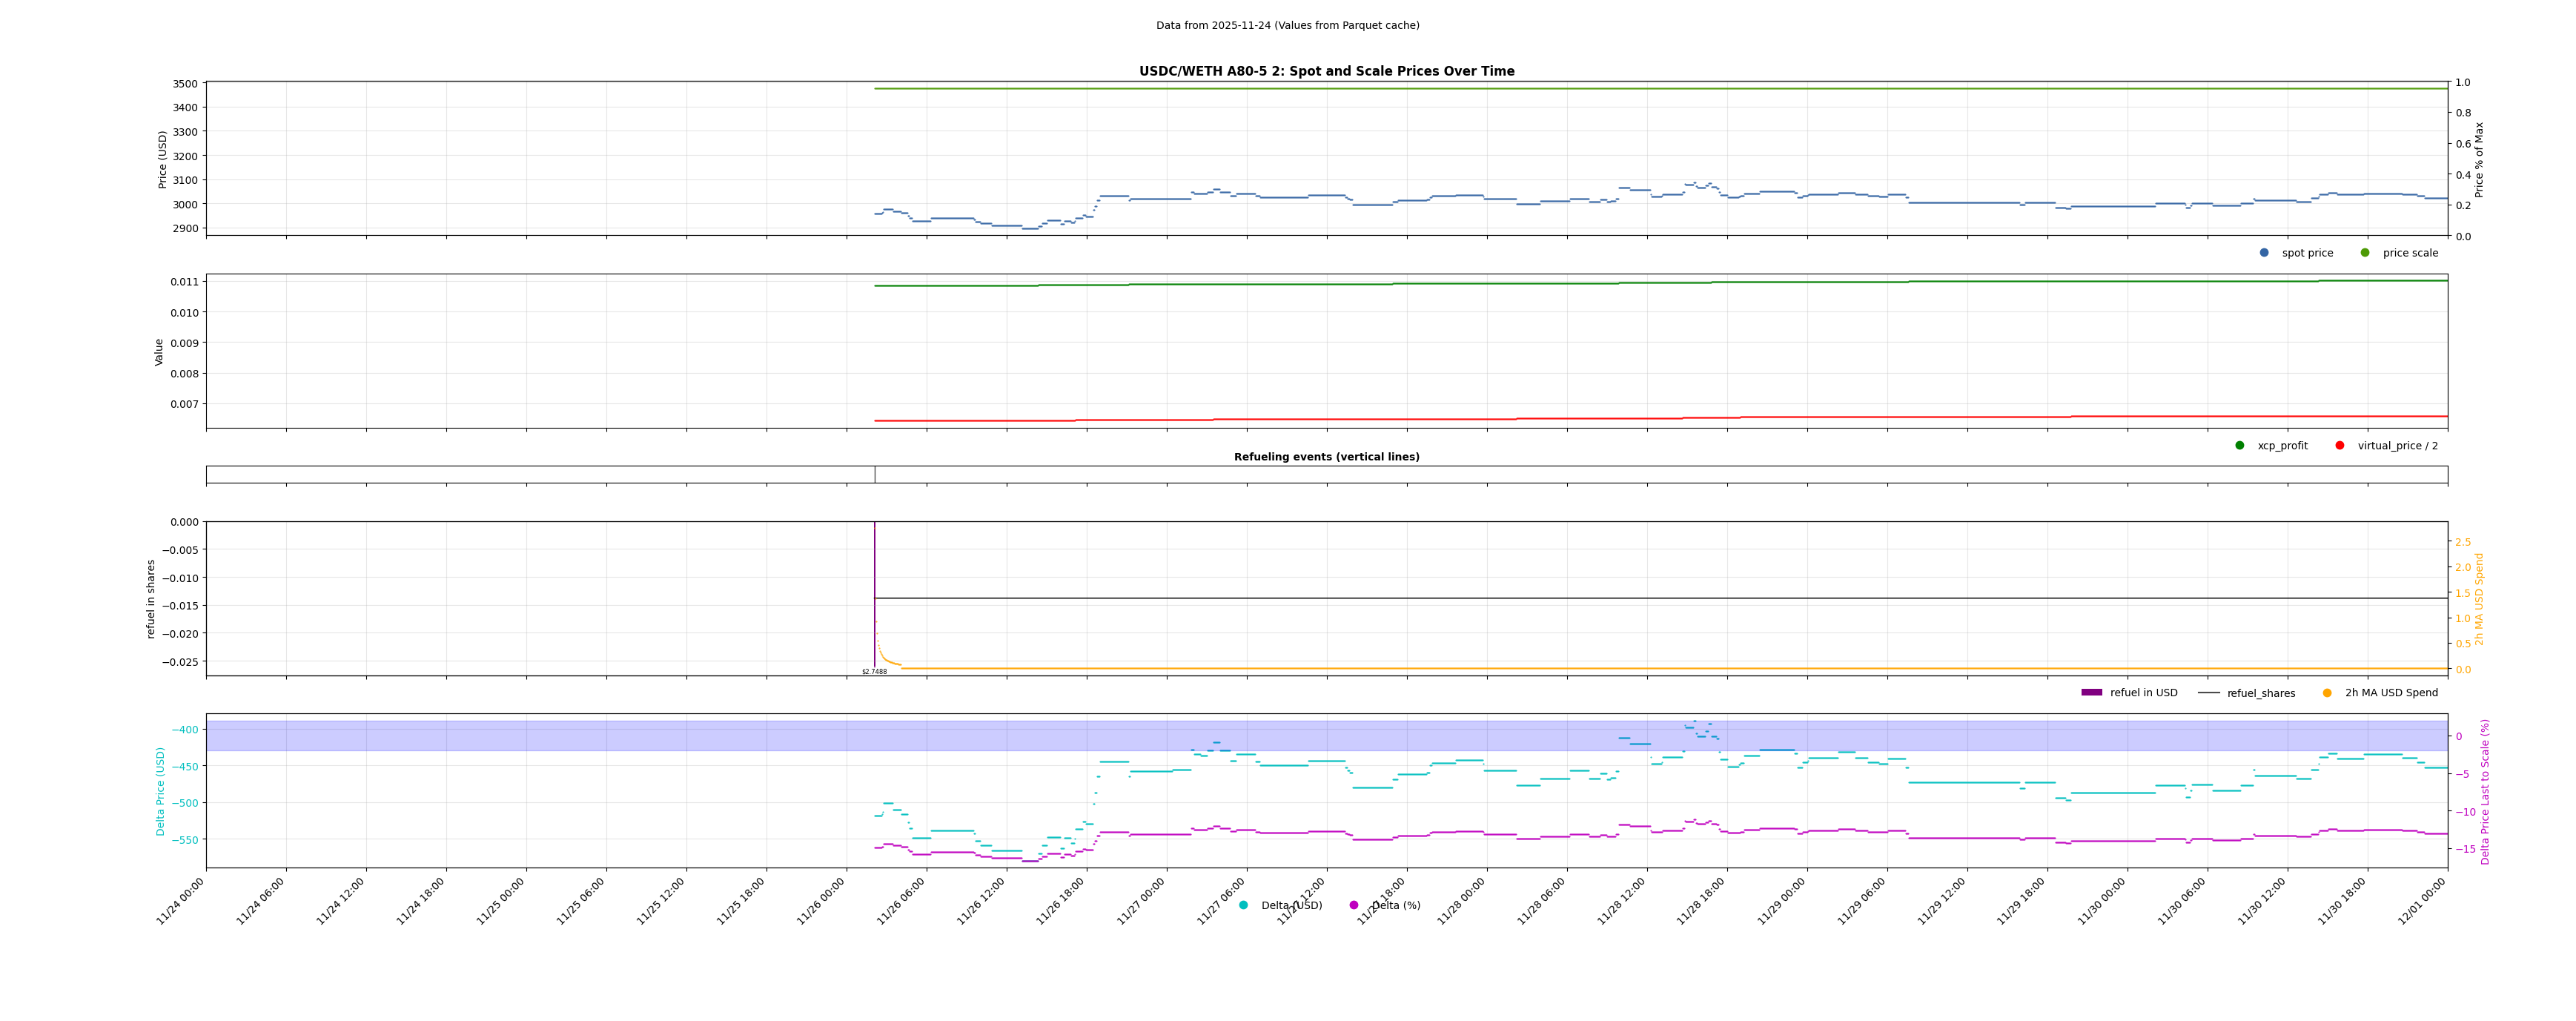Click the refuel in shares axis label
The image size is (2576, 1021).
coord(151,599)
